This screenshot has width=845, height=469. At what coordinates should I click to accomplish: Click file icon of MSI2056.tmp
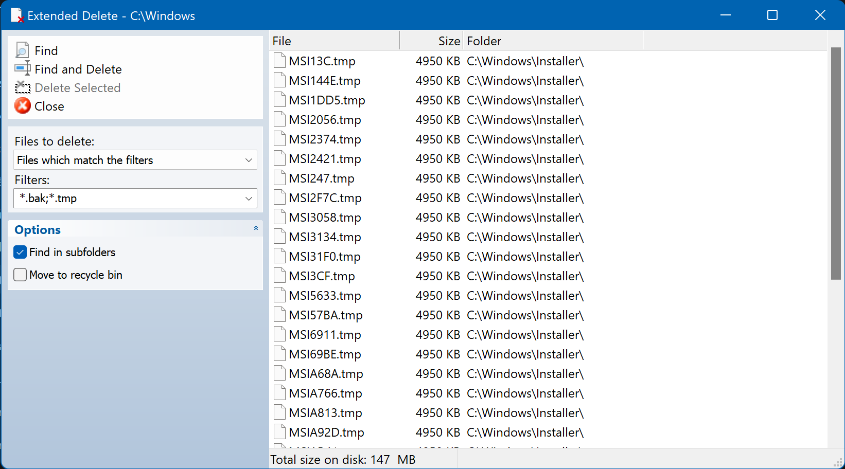click(x=279, y=119)
